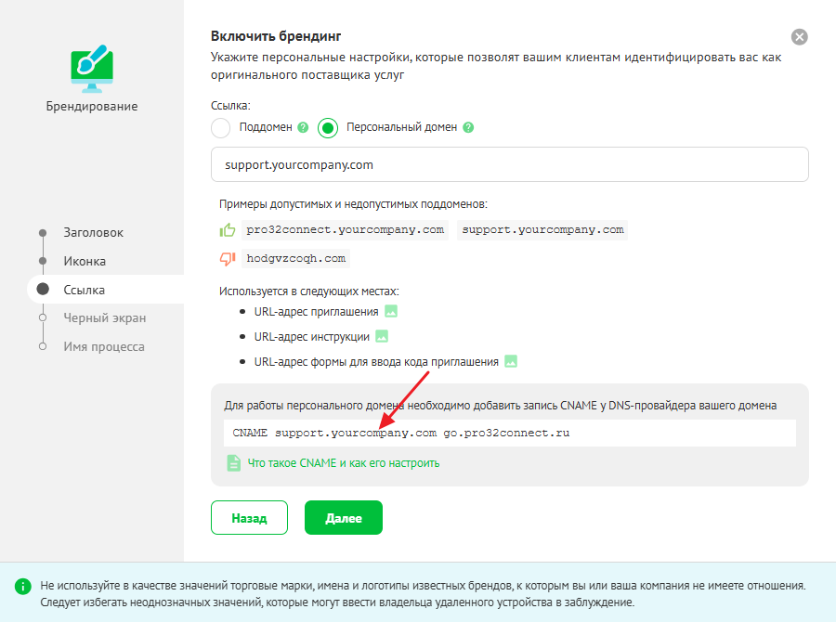Select the Персональный домен radio button
This screenshot has width=836, height=622.
[x=328, y=128]
